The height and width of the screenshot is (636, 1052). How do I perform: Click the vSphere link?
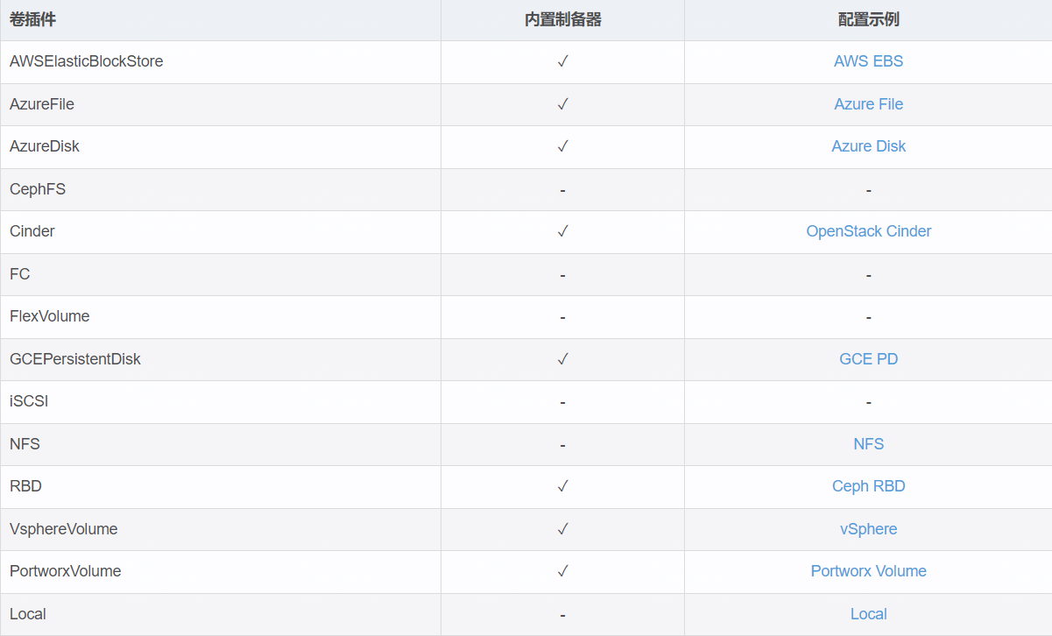868,529
